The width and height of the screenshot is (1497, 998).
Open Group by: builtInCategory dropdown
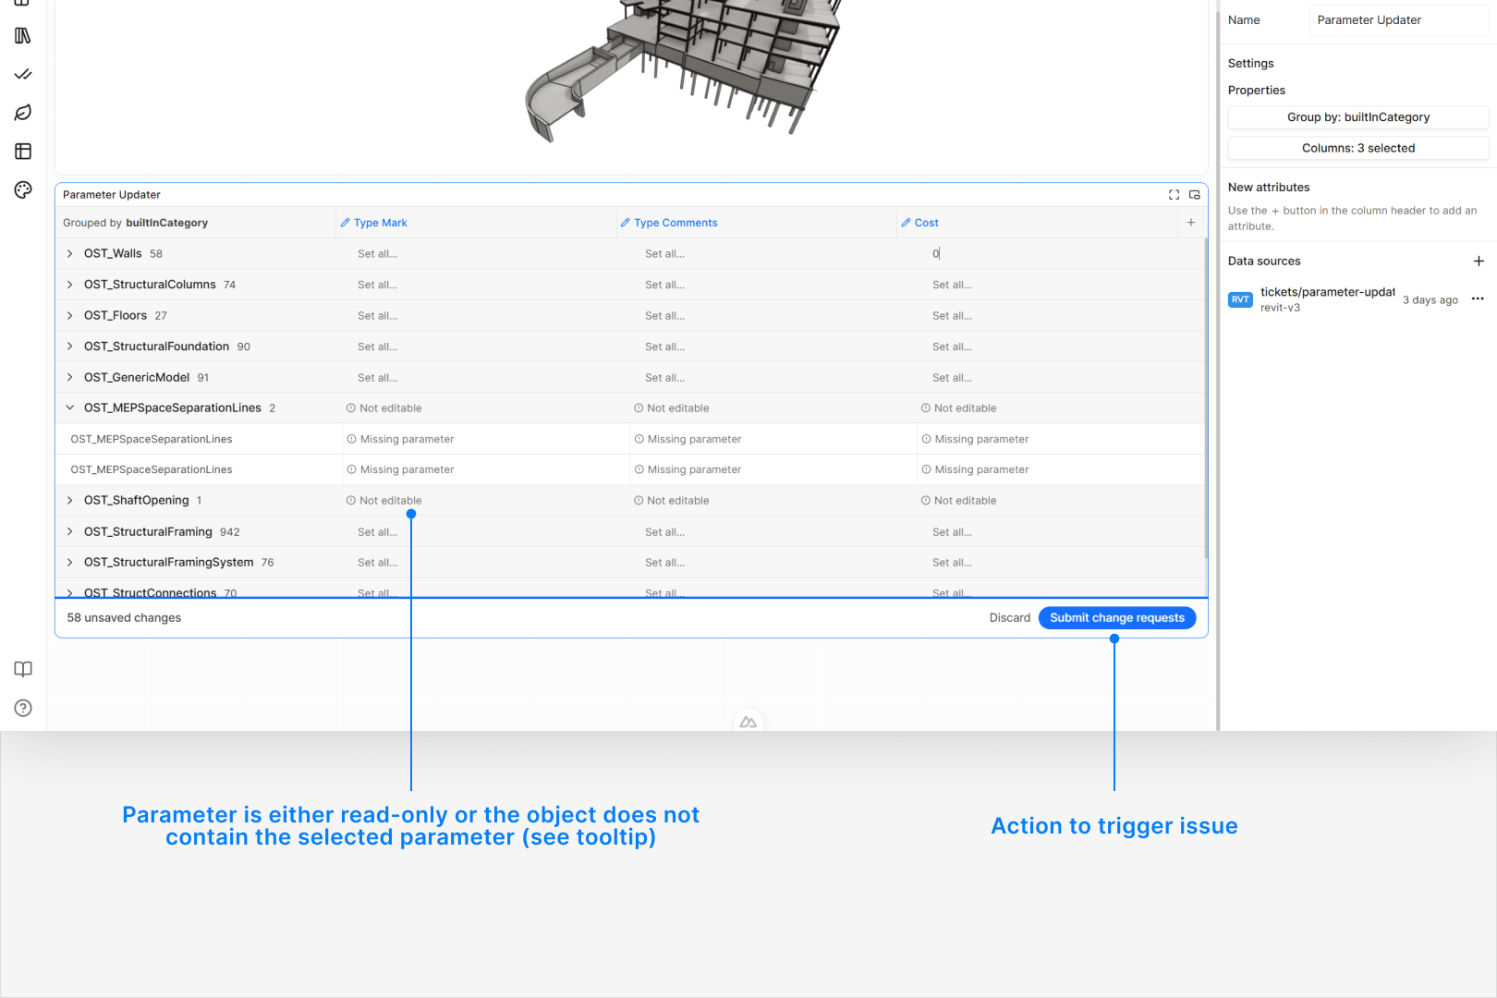[1358, 117]
